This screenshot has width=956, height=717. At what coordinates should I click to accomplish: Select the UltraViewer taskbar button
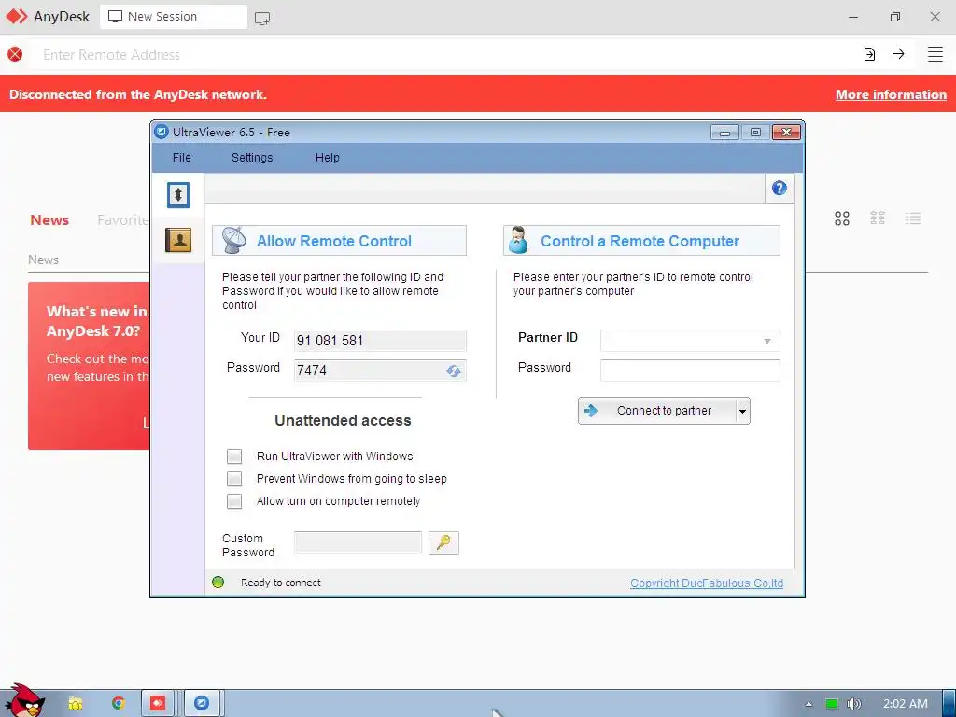pos(202,704)
